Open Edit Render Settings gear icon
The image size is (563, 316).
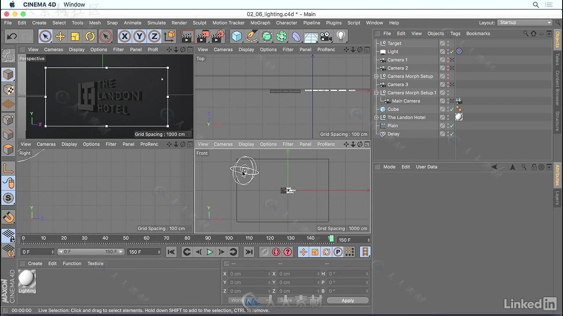(218, 36)
